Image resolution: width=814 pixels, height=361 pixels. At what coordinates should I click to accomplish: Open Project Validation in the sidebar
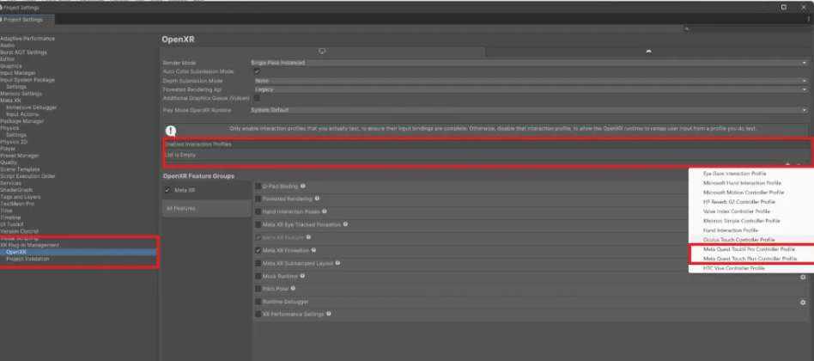(x=27, y=259)
